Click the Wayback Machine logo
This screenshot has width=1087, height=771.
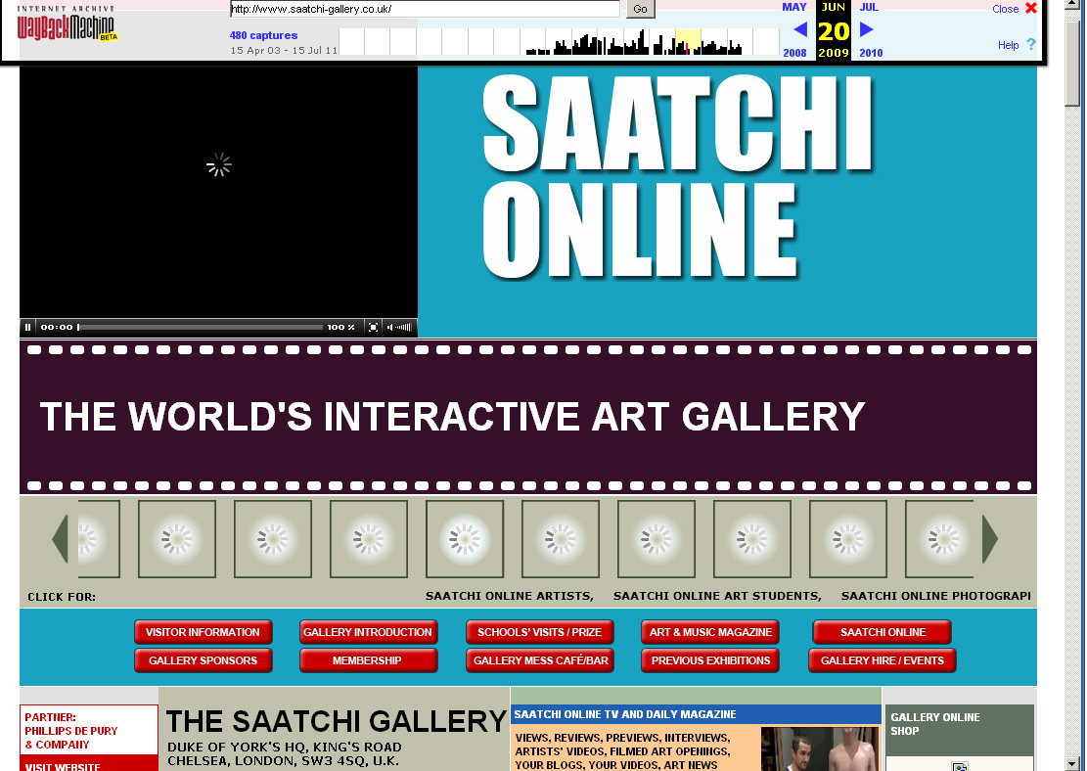click(x=67, y=26)
